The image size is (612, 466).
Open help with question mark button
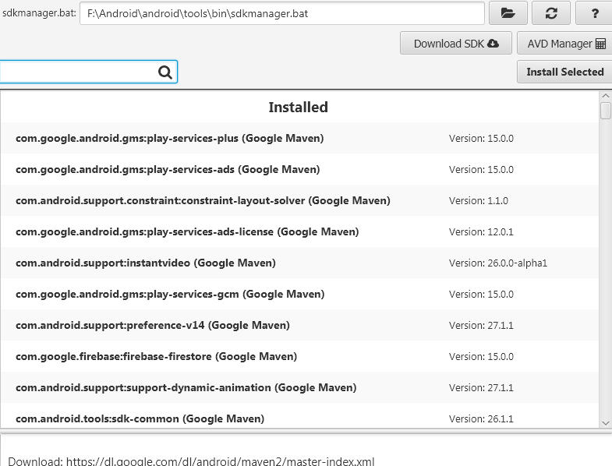(x=594, y=13)
